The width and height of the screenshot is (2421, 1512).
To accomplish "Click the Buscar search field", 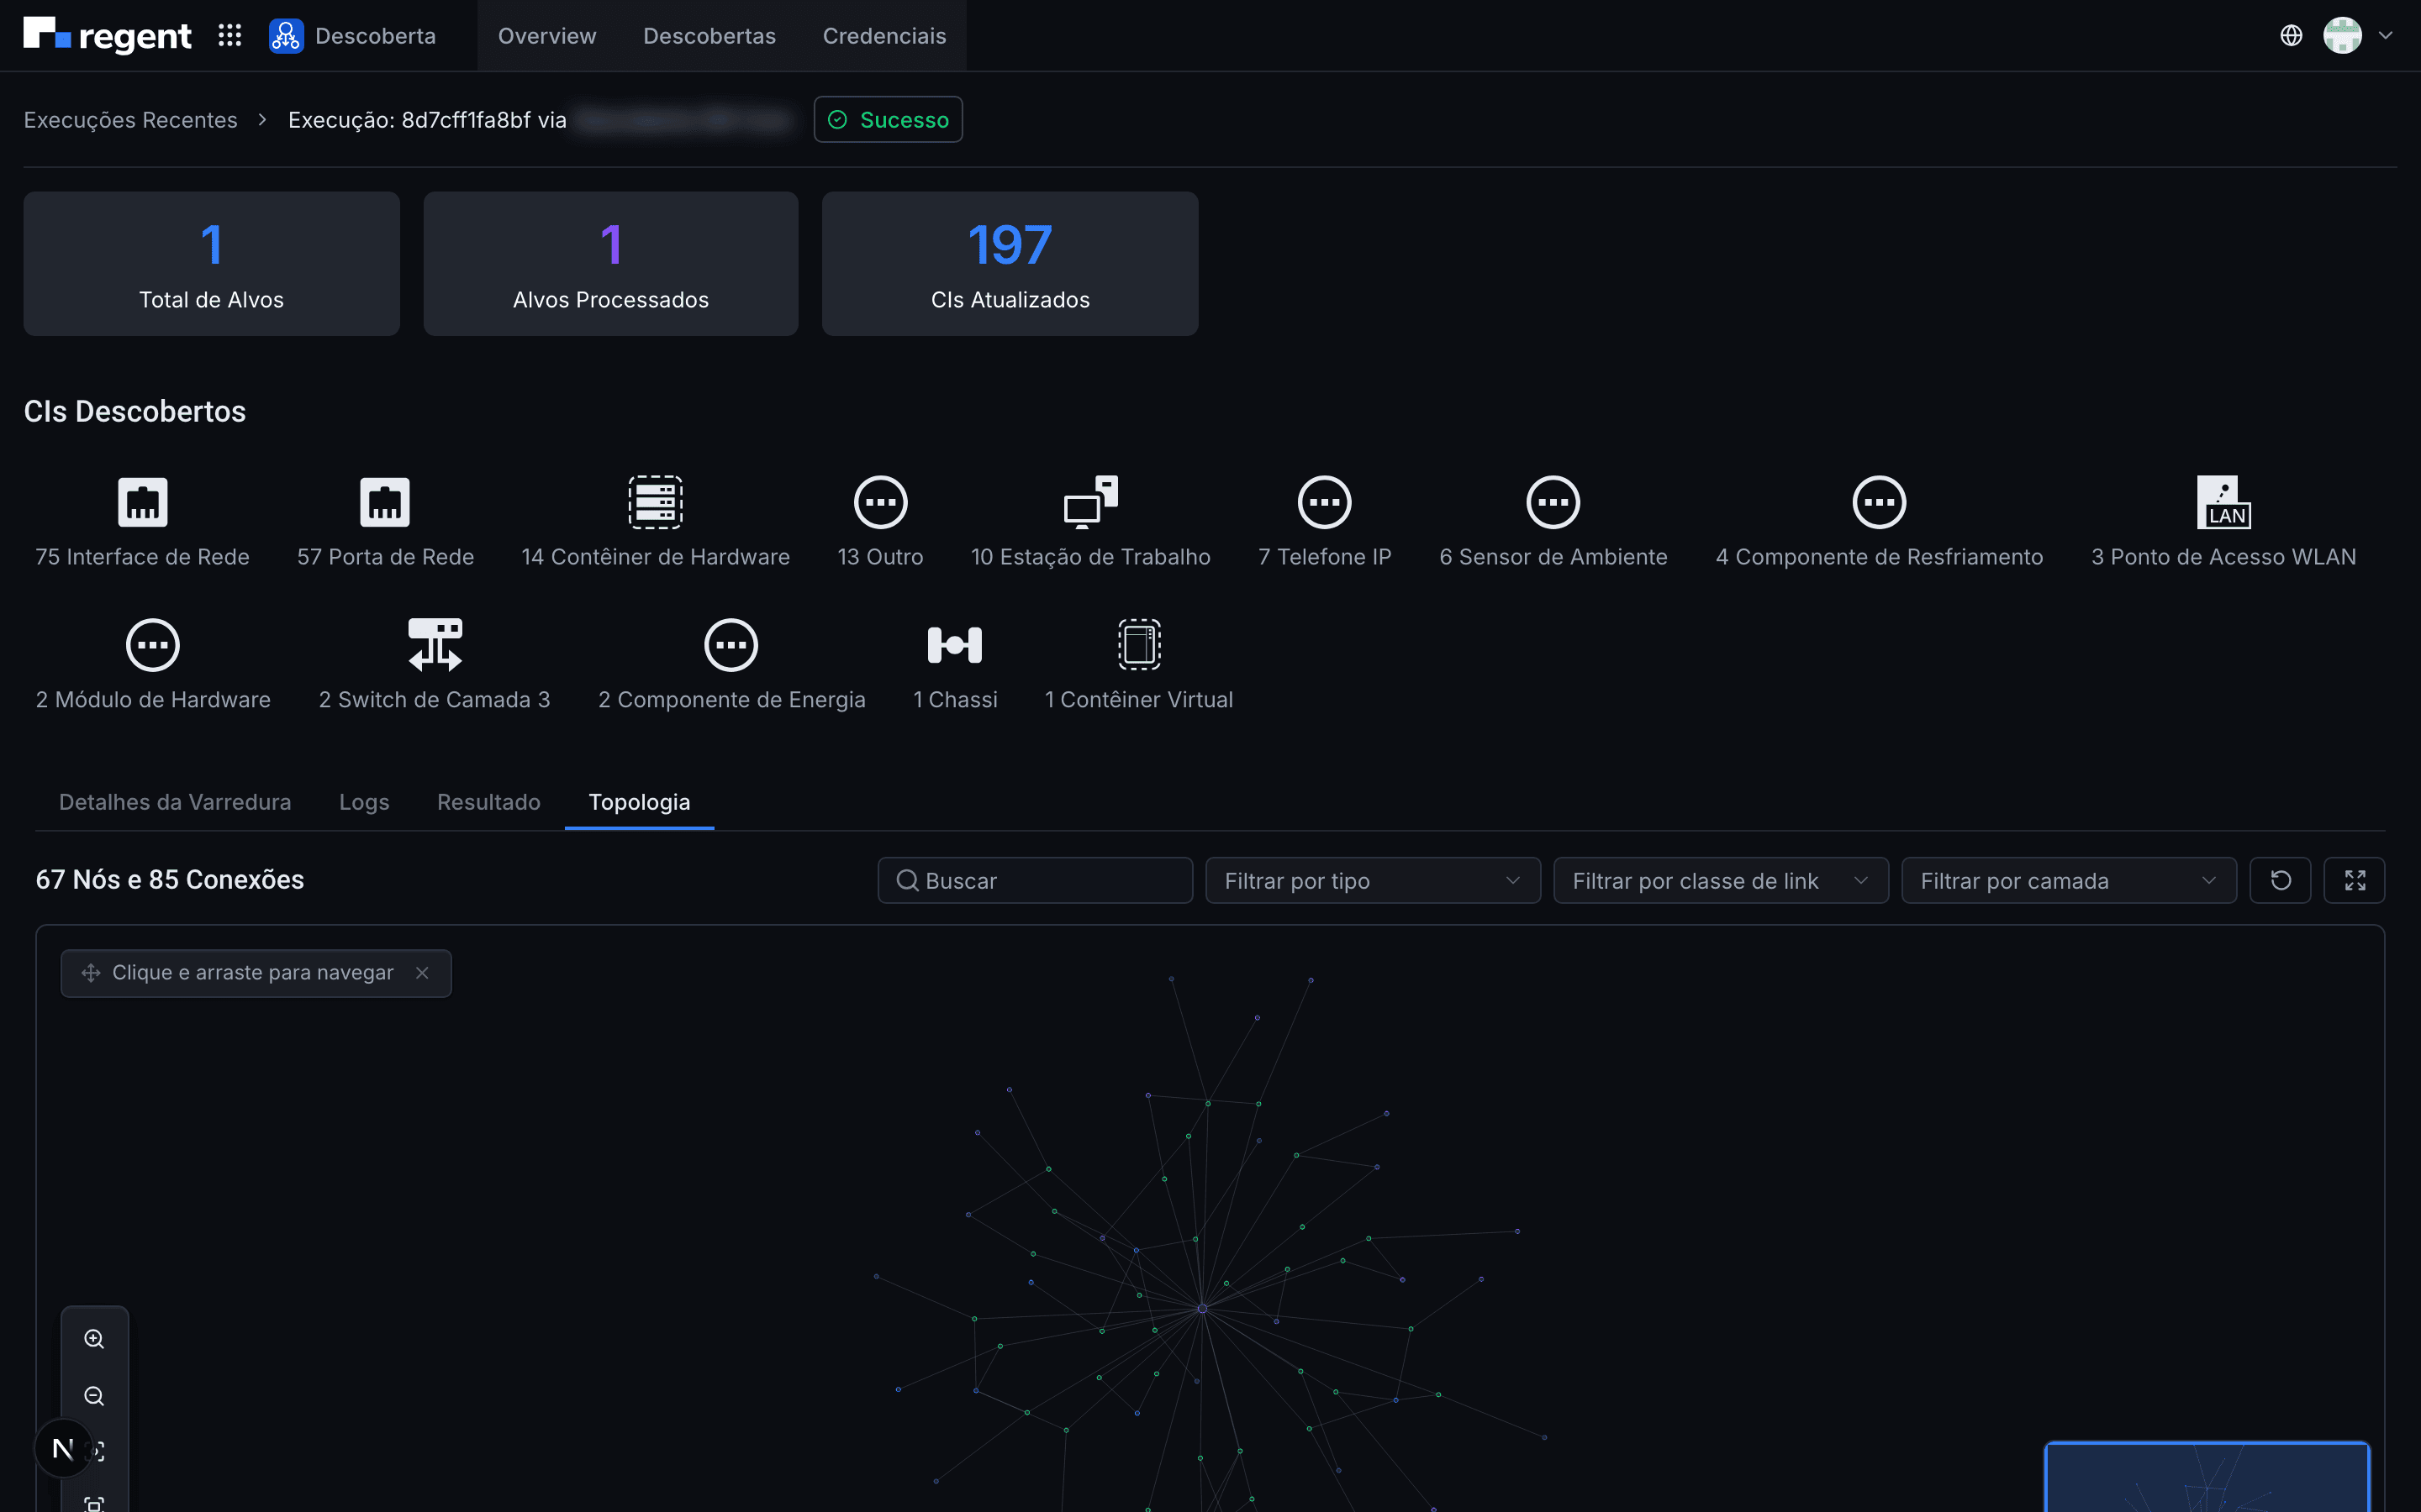I will tap(1036, 881).
